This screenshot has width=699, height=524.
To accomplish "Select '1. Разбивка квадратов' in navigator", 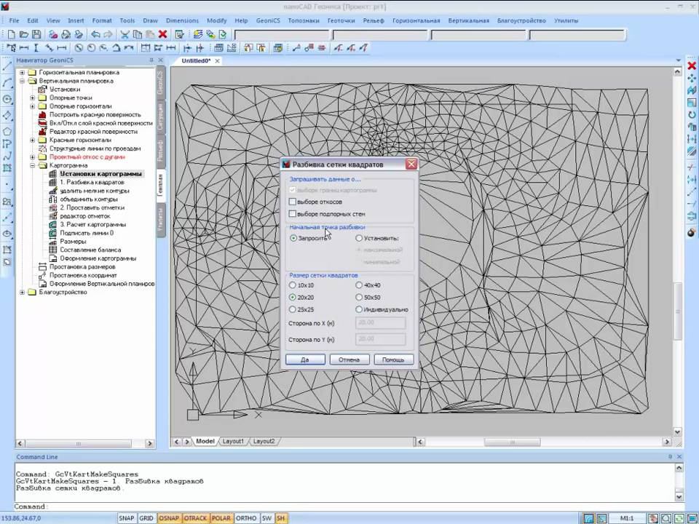I will (x=92, y=182).
